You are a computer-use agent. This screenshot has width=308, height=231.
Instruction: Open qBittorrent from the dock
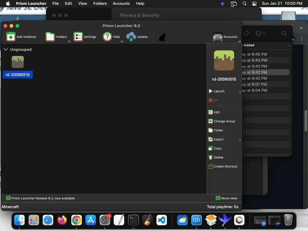click(x=196, y=220)
